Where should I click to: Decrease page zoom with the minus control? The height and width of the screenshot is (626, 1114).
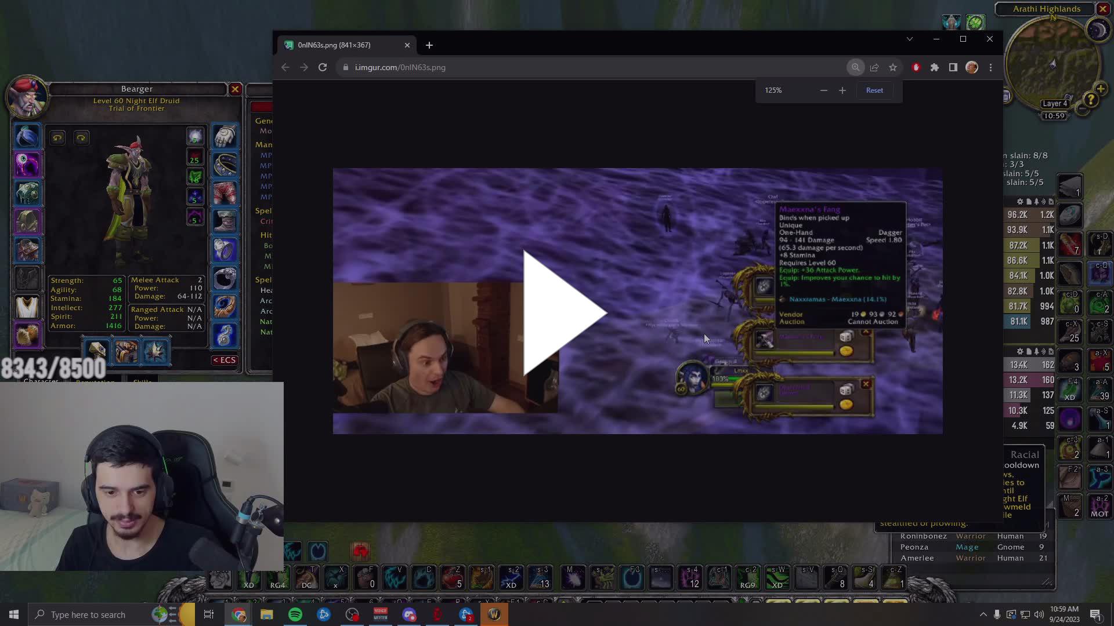[823, 90]
